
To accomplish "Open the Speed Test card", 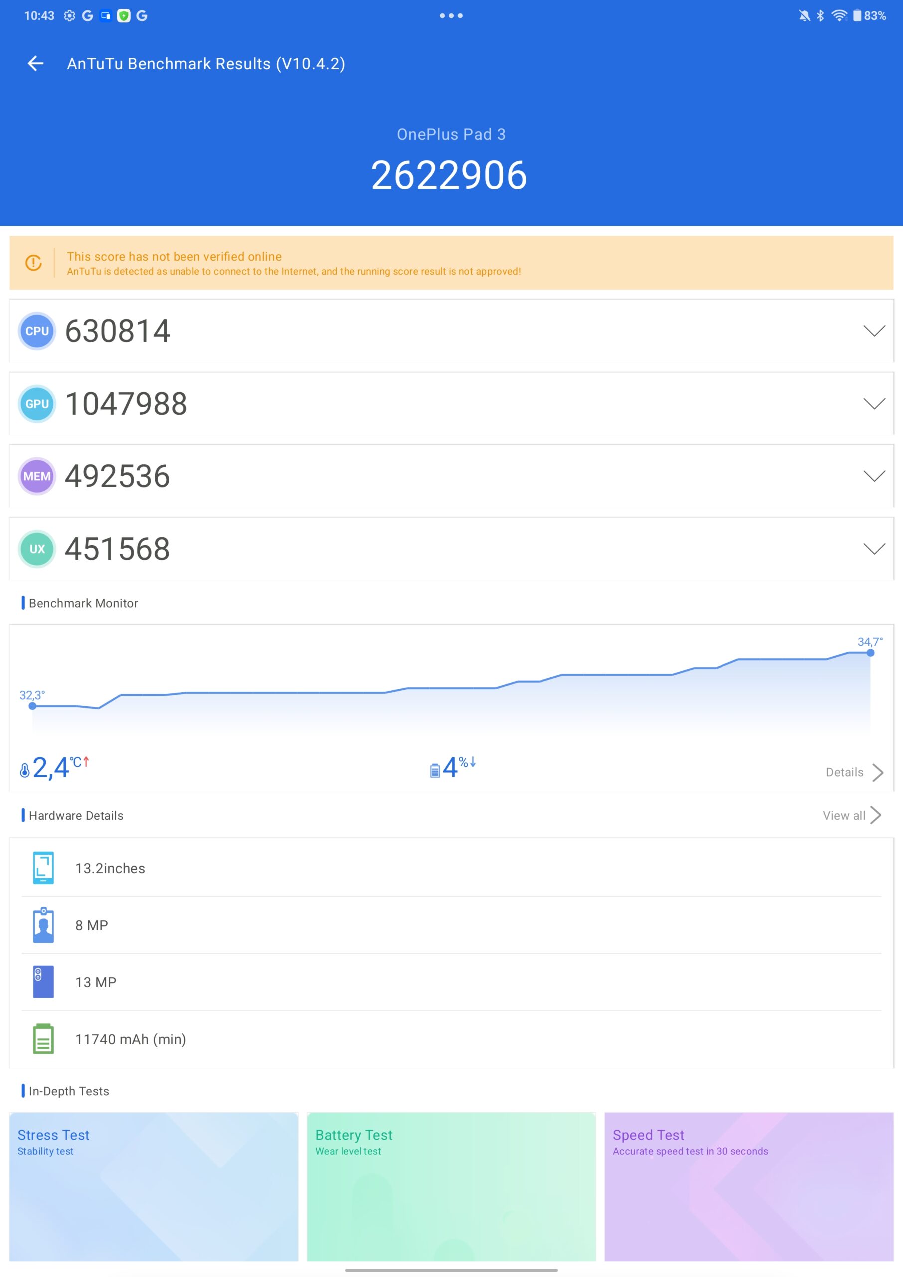I will coord(749,1187).
